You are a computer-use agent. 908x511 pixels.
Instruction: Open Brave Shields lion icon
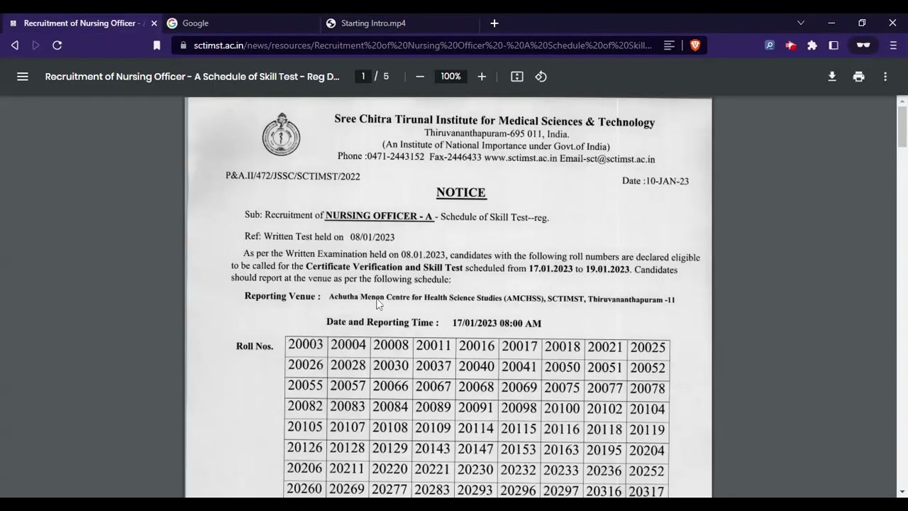695,45
